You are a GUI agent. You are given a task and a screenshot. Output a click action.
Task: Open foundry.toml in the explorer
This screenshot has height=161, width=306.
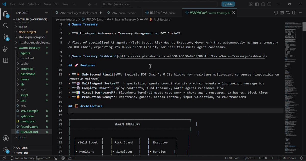29,127
